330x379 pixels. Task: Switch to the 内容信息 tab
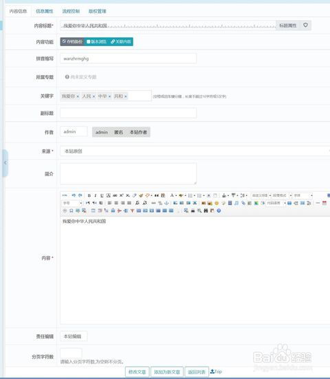(x=18, y=11)
